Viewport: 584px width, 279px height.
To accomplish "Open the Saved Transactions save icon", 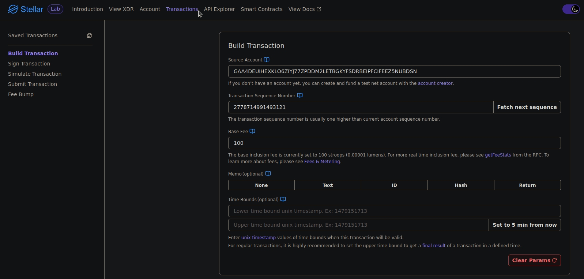I will (90, 35).
